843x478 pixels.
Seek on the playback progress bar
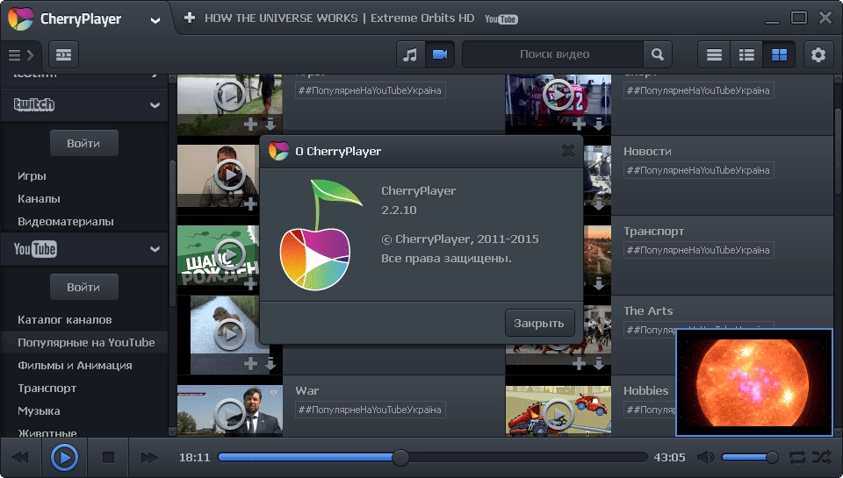pos(432,458)
